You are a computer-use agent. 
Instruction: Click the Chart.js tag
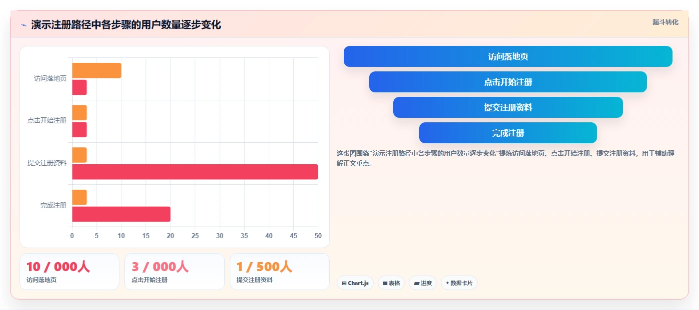pyautogui.click(x=355, y=283)
